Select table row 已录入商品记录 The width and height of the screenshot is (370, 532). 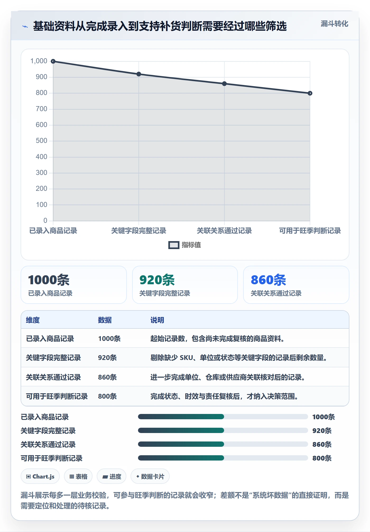click(x=185, y=338)
